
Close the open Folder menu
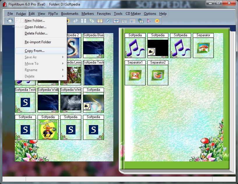pos(21,14)
